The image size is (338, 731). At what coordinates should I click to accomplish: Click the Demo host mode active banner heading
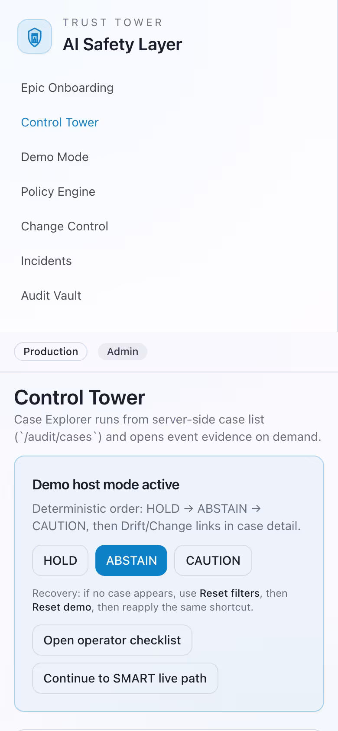(x=105, y=484)
